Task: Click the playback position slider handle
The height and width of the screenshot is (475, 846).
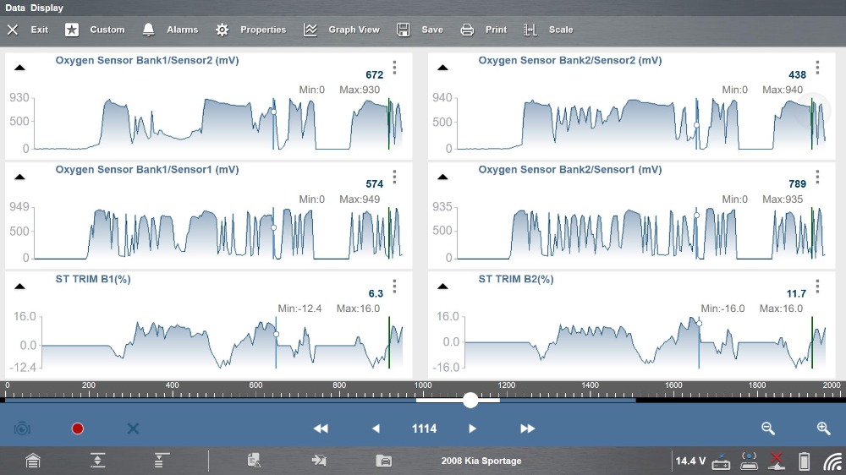Action: (x=470, y=400)
